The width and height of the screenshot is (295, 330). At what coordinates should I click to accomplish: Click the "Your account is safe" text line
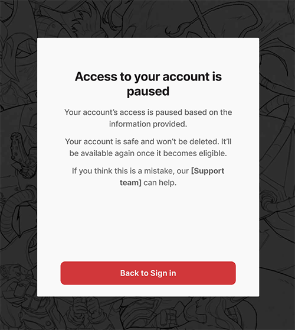point(148,141)
